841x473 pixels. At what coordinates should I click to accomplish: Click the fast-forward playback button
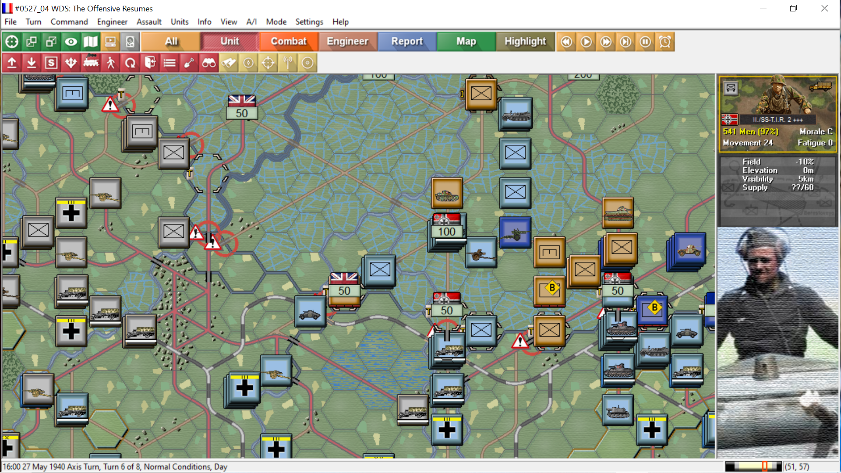(606, 42)
